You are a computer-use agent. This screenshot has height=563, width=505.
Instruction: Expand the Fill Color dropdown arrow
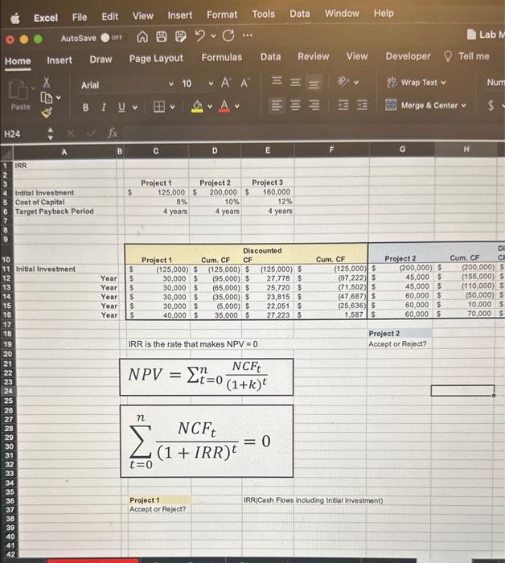210,106
